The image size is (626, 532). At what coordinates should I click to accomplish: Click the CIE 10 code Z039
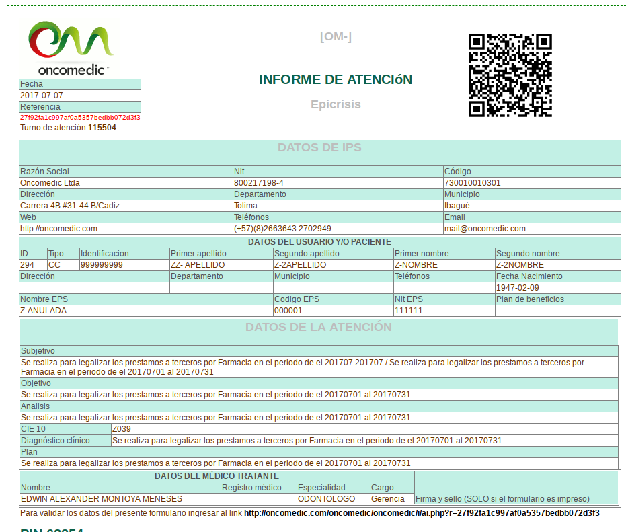pos(122,429)
